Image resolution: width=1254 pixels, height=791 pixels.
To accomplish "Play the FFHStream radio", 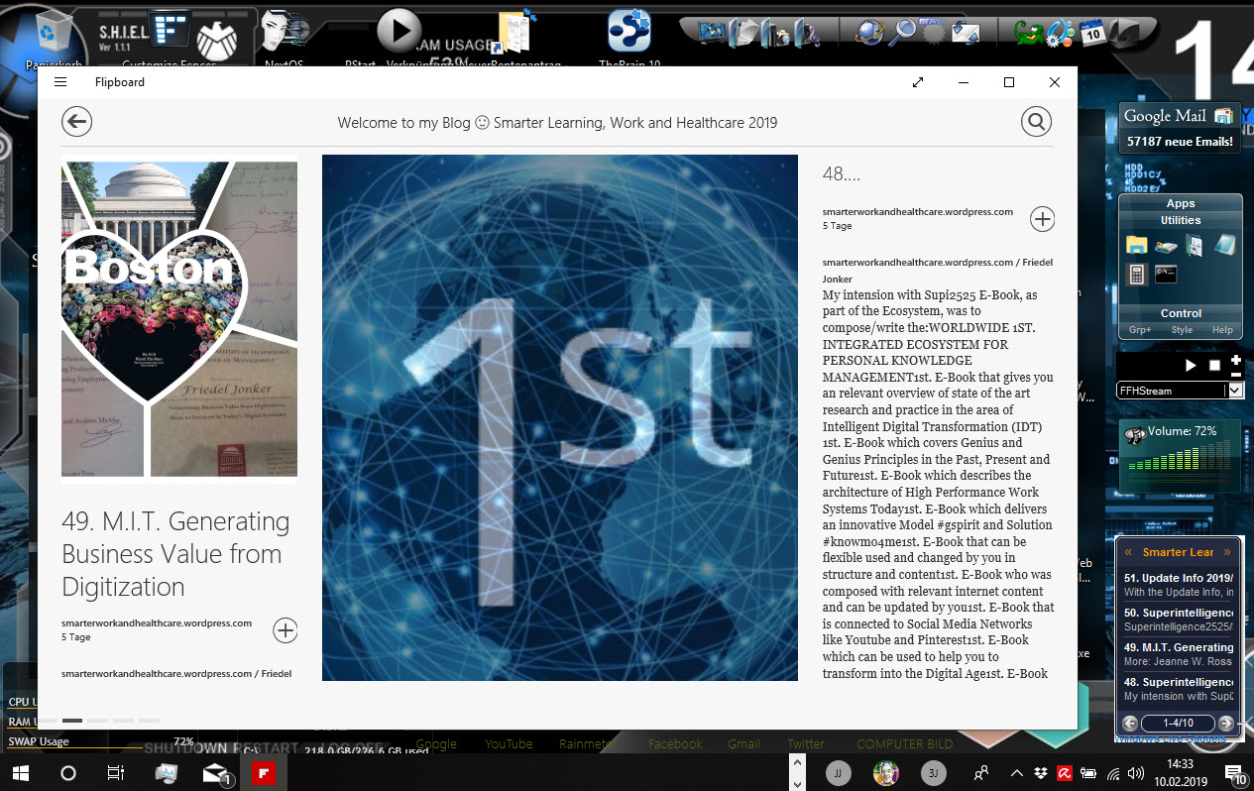I will point(1191,366).
